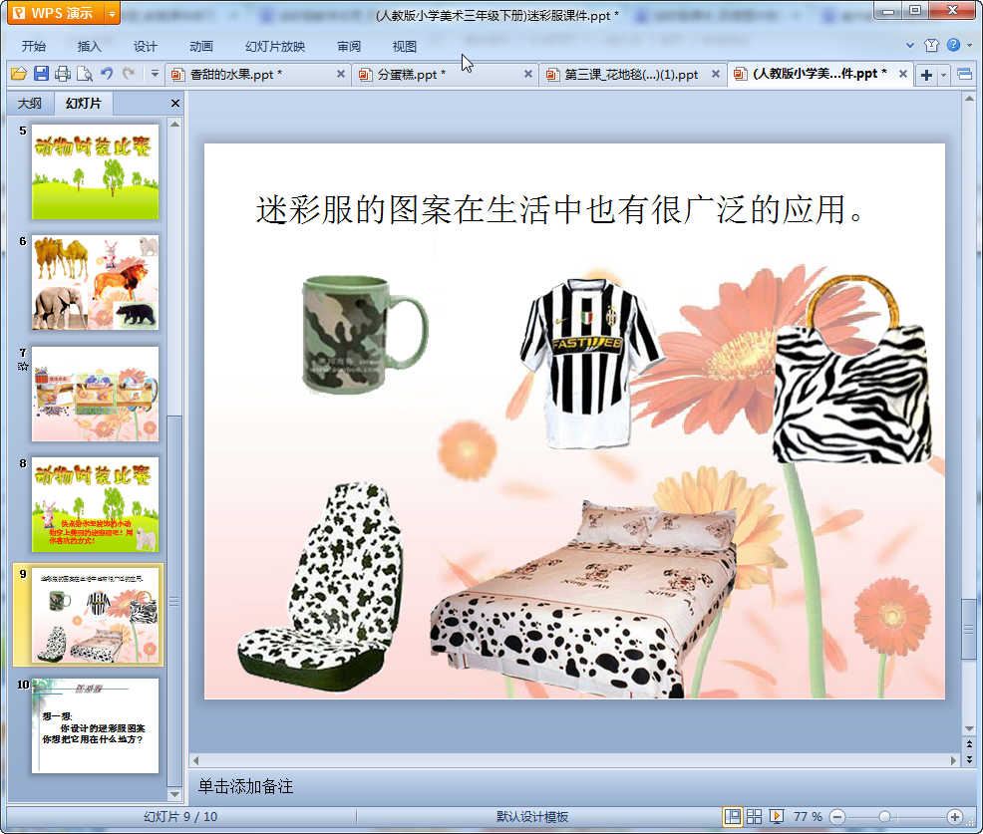Image resolution: width=983 pixels, height=834 pixels.
Task: Open dropdown arrow beside the new tab button
Action: coord(943,75)
